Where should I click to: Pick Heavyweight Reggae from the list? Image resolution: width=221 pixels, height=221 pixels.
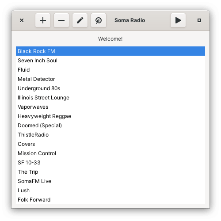click(x=110, y=116)
